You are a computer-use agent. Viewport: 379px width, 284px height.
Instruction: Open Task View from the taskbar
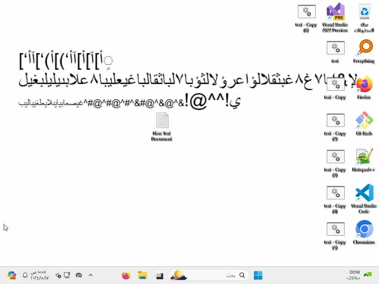coord(160,275)
